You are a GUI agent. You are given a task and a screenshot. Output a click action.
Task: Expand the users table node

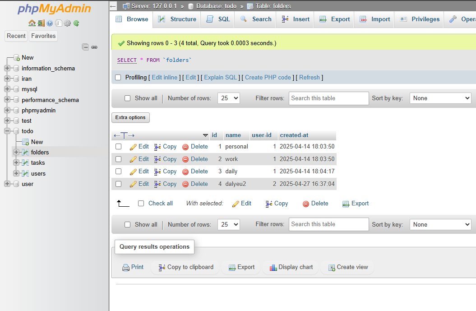16,173
